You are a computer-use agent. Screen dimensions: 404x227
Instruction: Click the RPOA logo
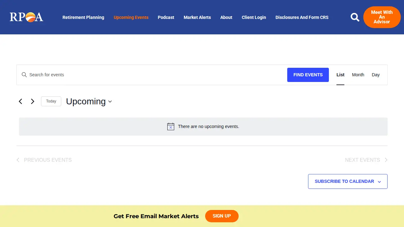coord(26,17)
